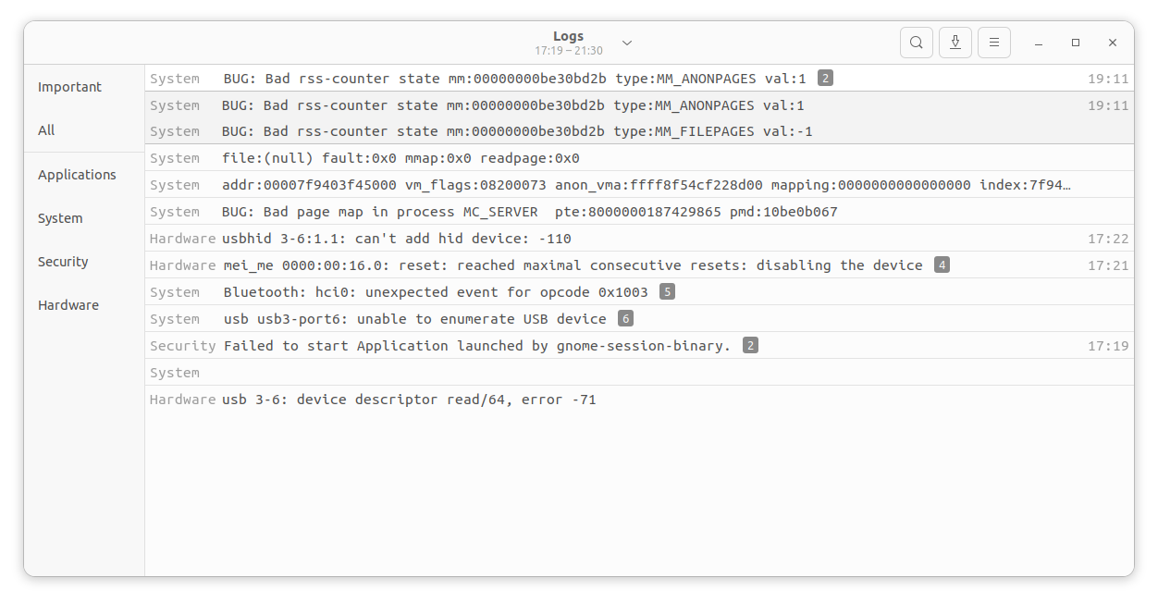Expand the Bluetooth hci0 unexpected event entry
Viewport: 1158px width, 603px height.
tap(436, 292)
